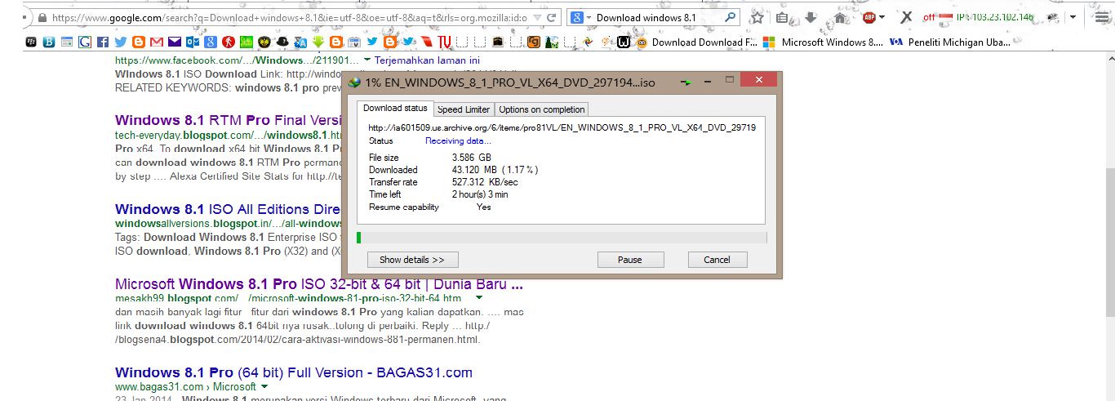The width and height of the screenshot is (1115, 401).
Task: Open 'Windows 8.1 RTM Pro Final' result
Action: tap(229, 120)
